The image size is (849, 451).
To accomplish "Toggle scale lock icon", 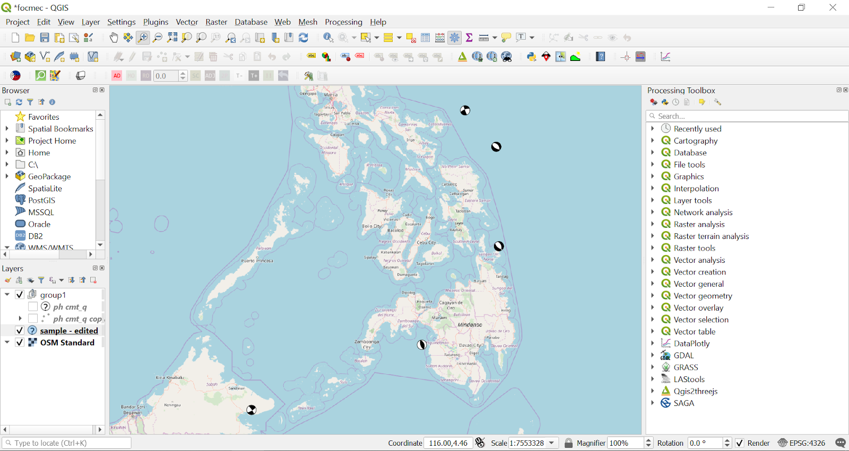I will tap(568, 443).
